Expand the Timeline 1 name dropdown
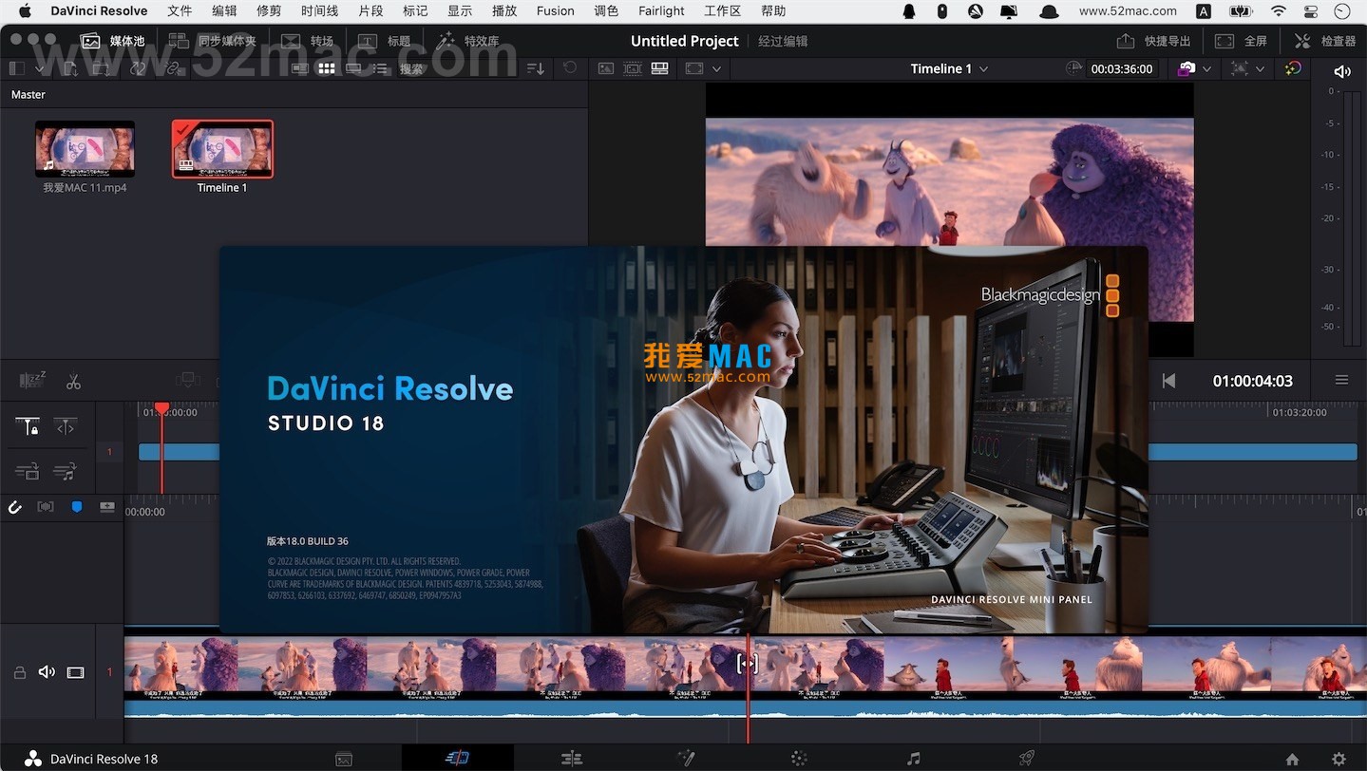Viewport: 1367px width, 771px height. [983, 68]
